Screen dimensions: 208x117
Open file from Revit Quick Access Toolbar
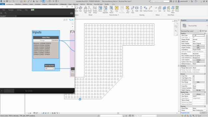pos(4,1)
